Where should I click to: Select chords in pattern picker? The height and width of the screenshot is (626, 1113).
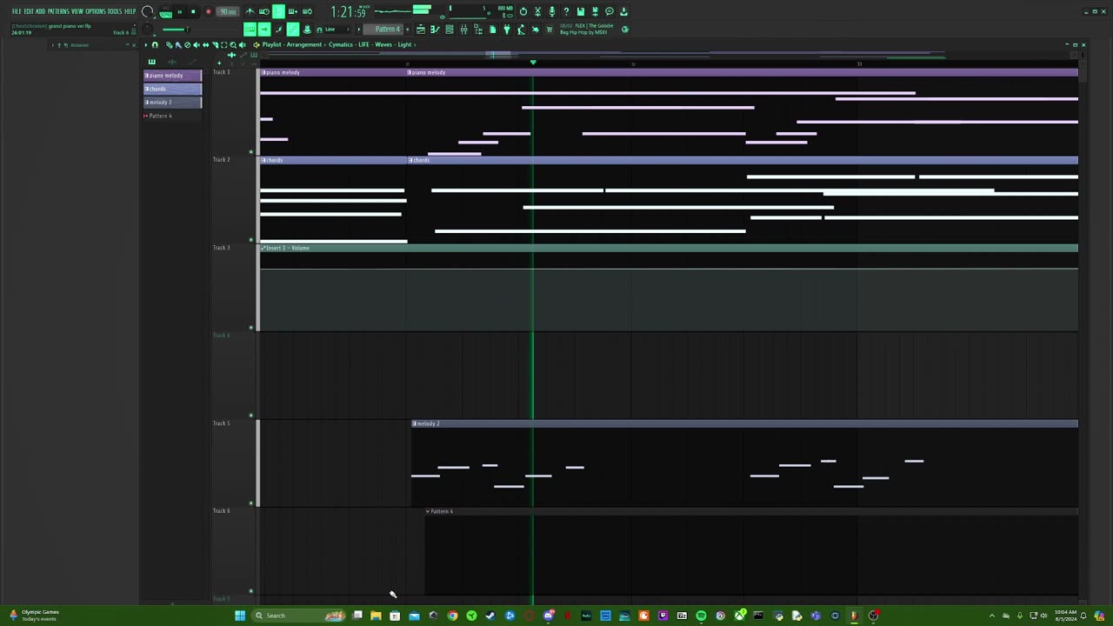(172, 89)
